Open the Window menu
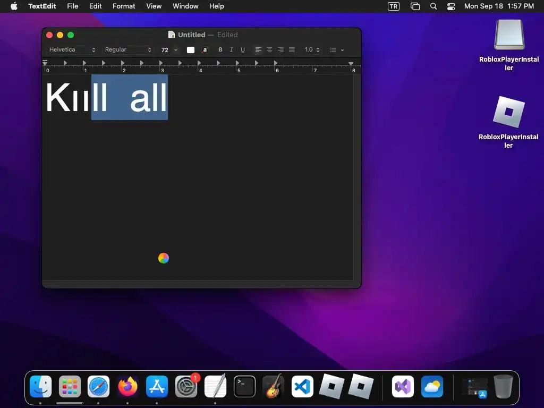 click(x=185, y=6)
